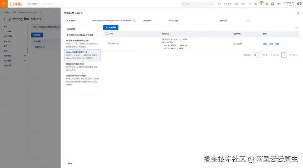This screenshot has height=168, width=303.
Task: Click the back arrow beside yucheng-llm-private
Action: [x=5, y=19]
